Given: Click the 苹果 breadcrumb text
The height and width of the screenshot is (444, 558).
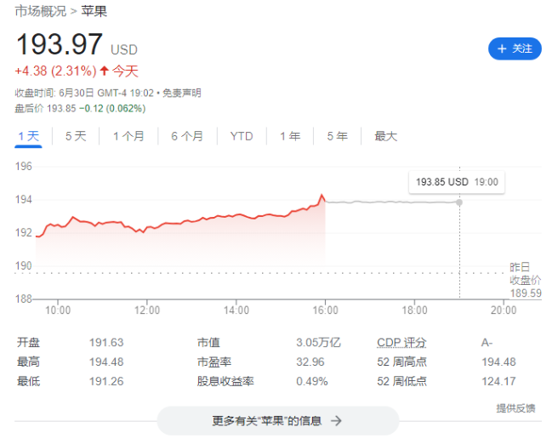Looking at the screenshot, I should pyautogui.click(x=94, y=11).
